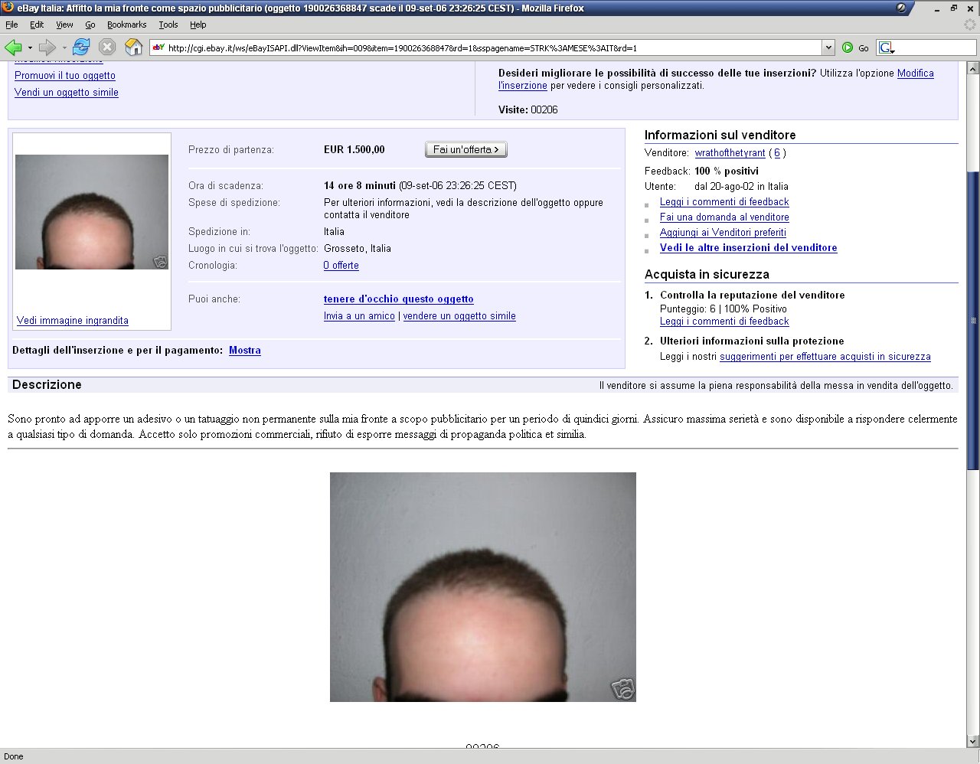Image resolution: width=980 pixels, height=764 pixels.
Task: Focus the Google search input field
Action: (936, 47)
